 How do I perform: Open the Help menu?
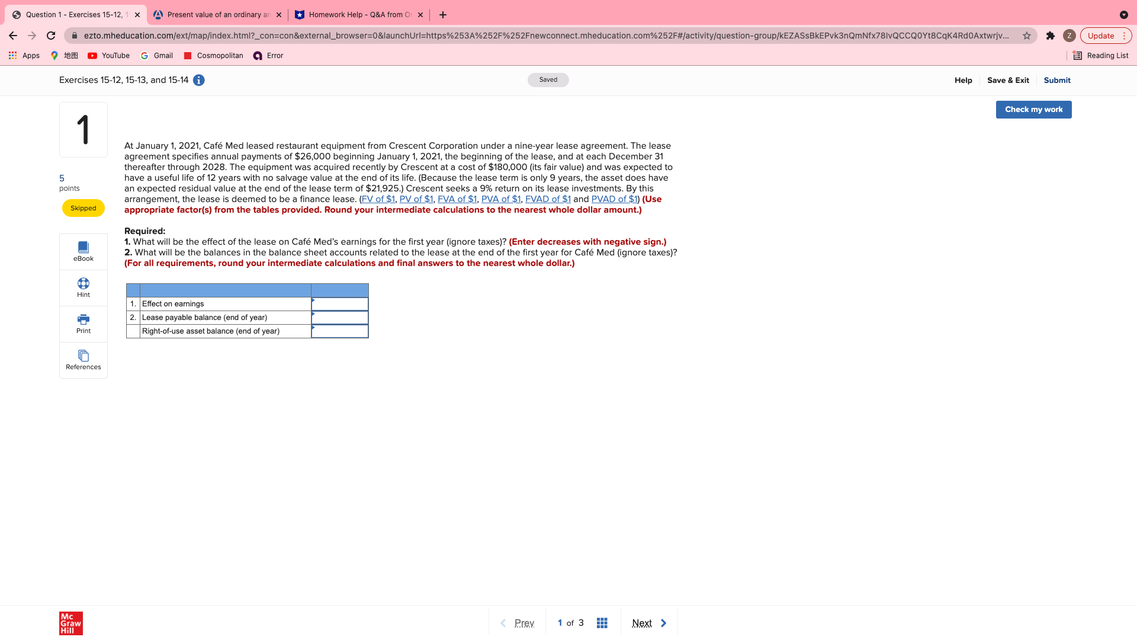963,80
